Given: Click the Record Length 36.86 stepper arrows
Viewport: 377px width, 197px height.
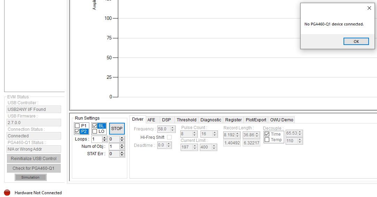Looking at the screenshot, I should pos(257,135).
